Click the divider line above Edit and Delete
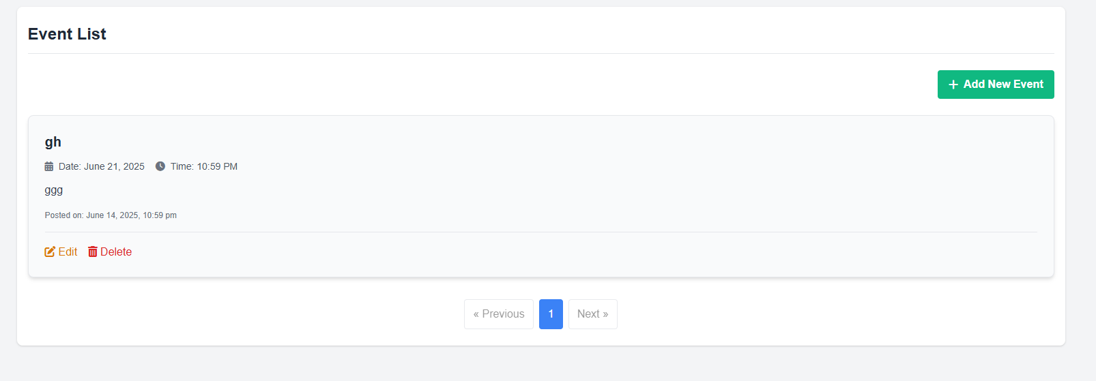Screen dimensions: 1096x381 click(540, 232)
